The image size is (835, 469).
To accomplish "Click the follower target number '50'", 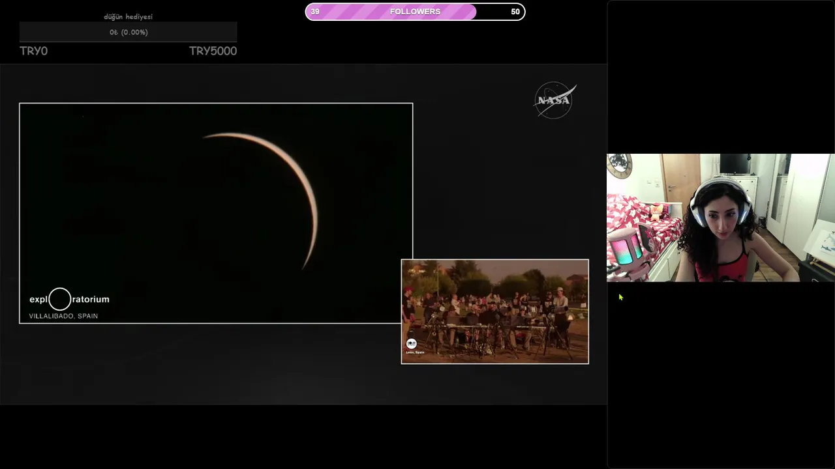I will [515, 12].
